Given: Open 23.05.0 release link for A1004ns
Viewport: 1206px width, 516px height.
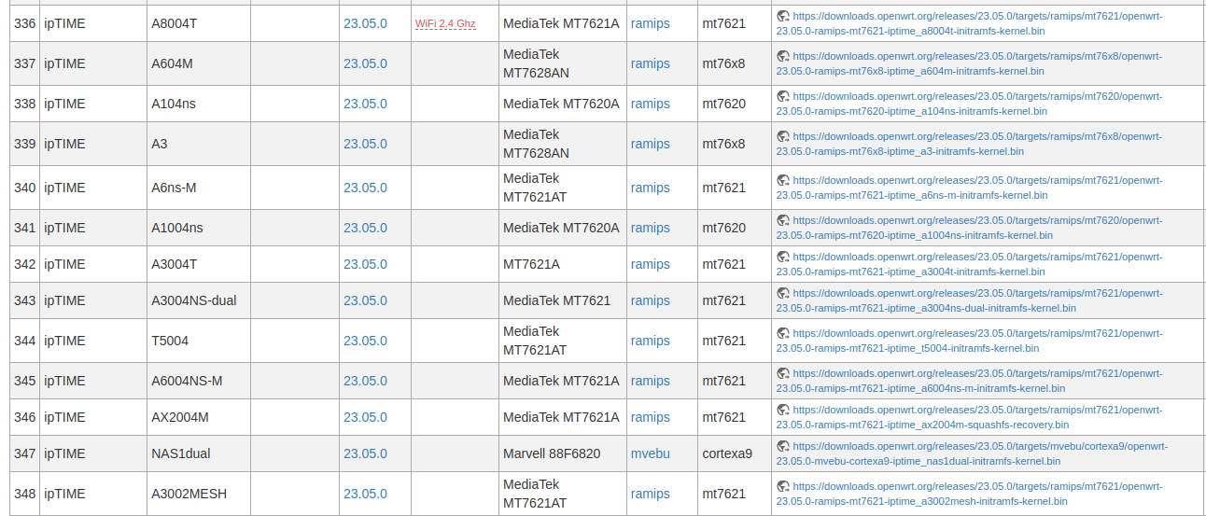Looking at the screenshot, I should click(x=365, y=228).
